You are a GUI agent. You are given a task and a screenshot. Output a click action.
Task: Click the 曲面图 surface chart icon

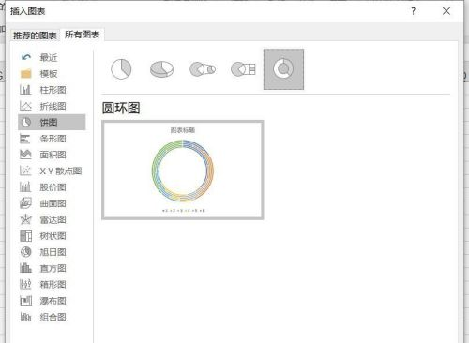point(25,203)
